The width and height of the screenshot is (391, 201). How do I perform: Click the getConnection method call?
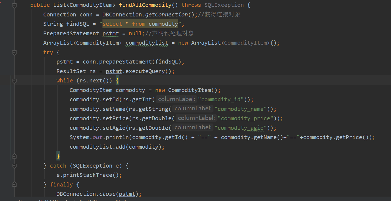tap(166, 15)
